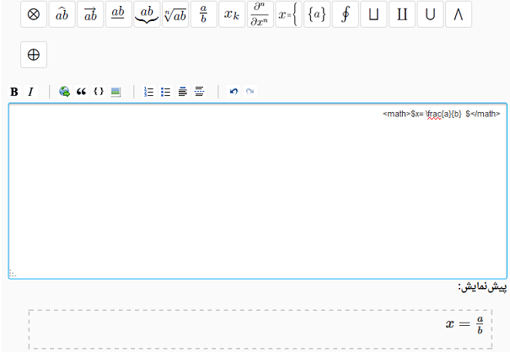Create a bulleted list
510x352 pixels.
[166, 92]
